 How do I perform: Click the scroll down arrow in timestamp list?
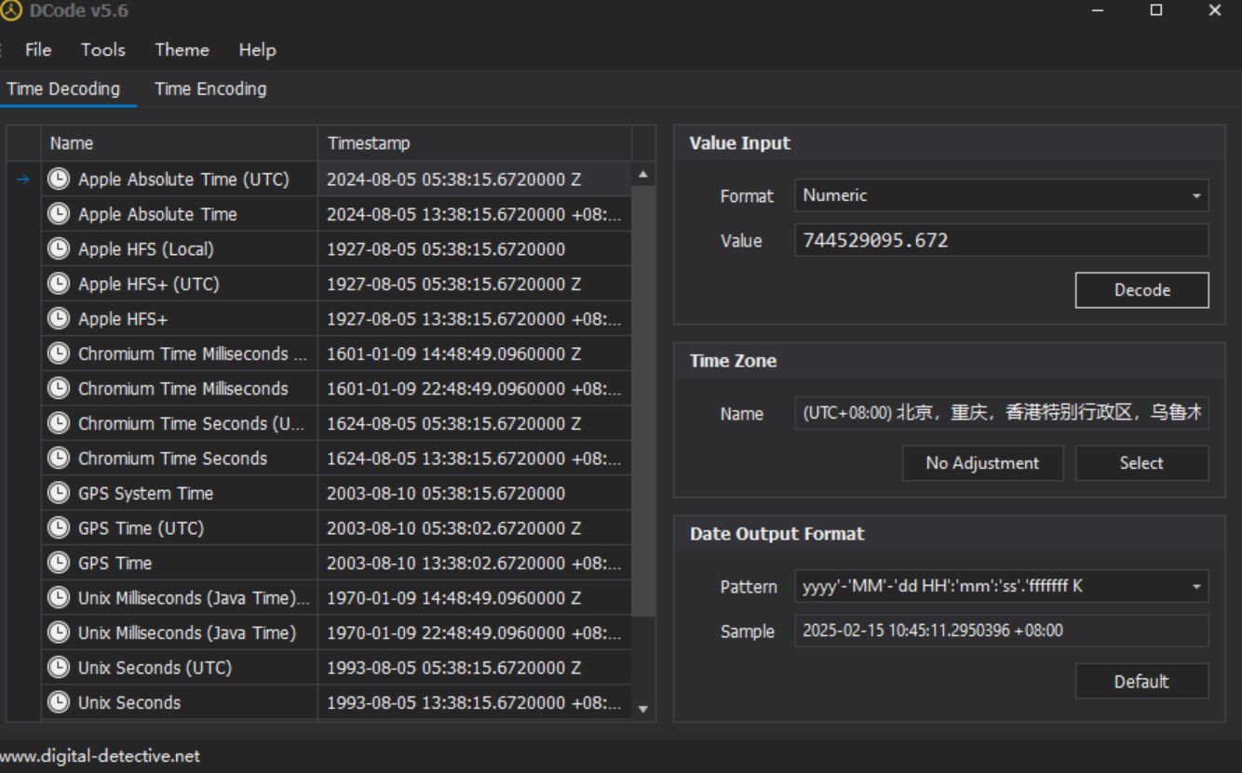pyautogui.click(x=642, y=709)
